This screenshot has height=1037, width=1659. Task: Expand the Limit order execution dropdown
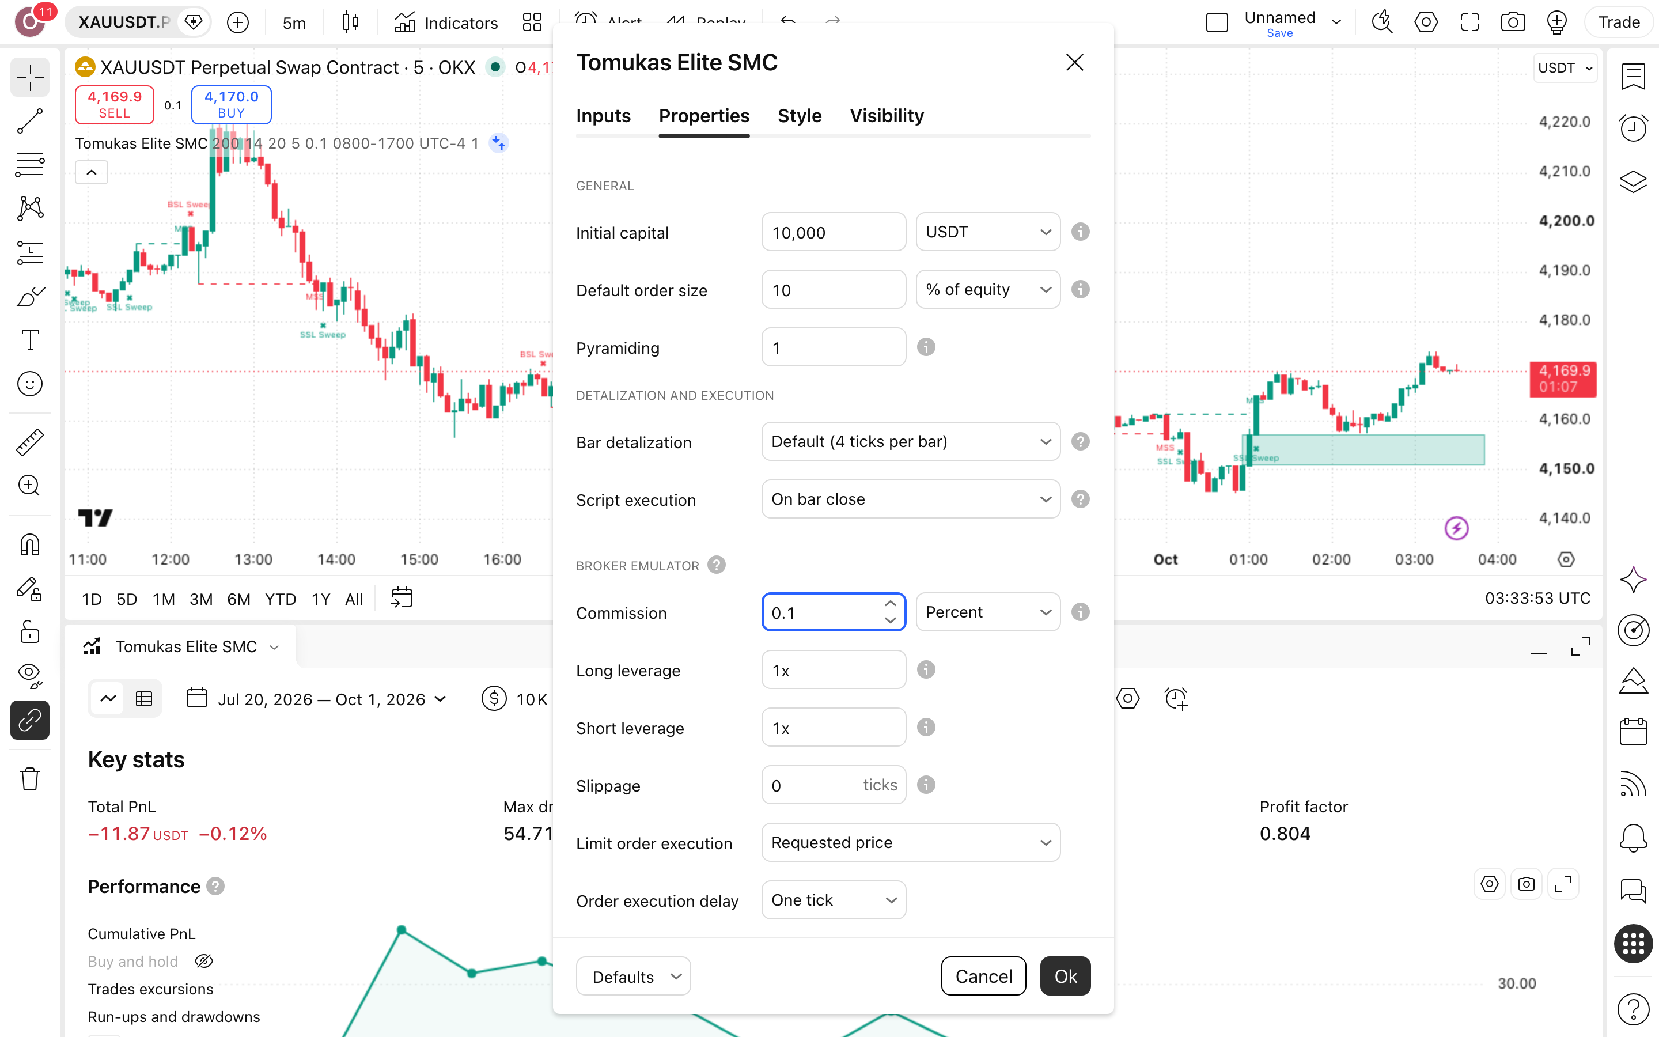tap(910, 842)
